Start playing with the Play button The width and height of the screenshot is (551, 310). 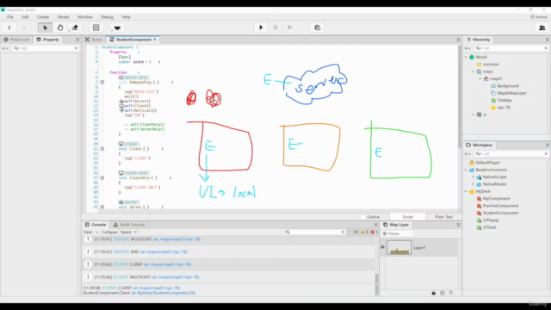[x=261, y=28]
